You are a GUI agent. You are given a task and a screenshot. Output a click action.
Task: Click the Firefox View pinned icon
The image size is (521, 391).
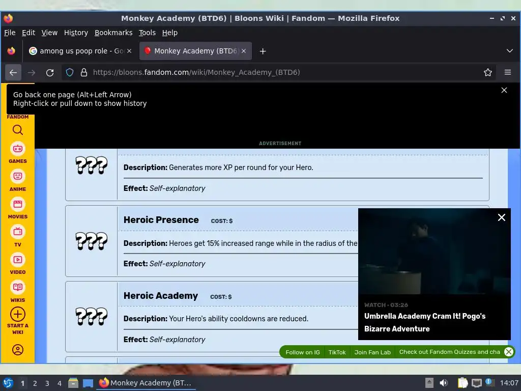[11, 51]
